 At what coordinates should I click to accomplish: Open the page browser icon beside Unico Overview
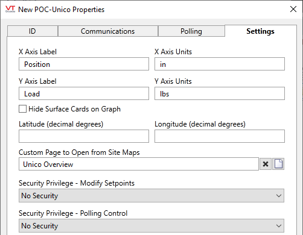[278, 164]
